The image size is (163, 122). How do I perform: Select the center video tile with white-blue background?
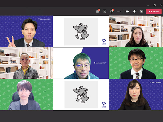(x=81, y=63)
